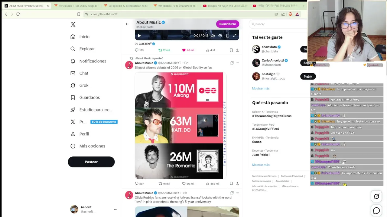Click the X logo in sidebar
The height and width of the screenshot is (217, 387).
point(73,24)
